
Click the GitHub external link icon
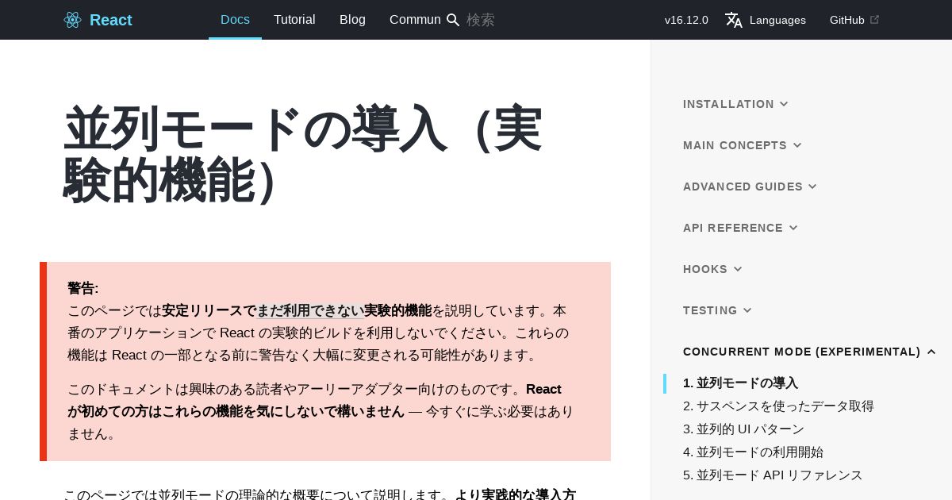pos(875,20)
